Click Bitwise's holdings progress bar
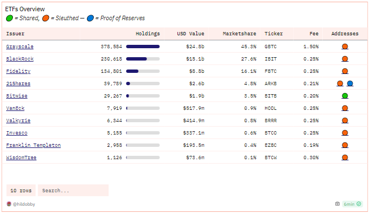370x213 pixels. point(143,96)
